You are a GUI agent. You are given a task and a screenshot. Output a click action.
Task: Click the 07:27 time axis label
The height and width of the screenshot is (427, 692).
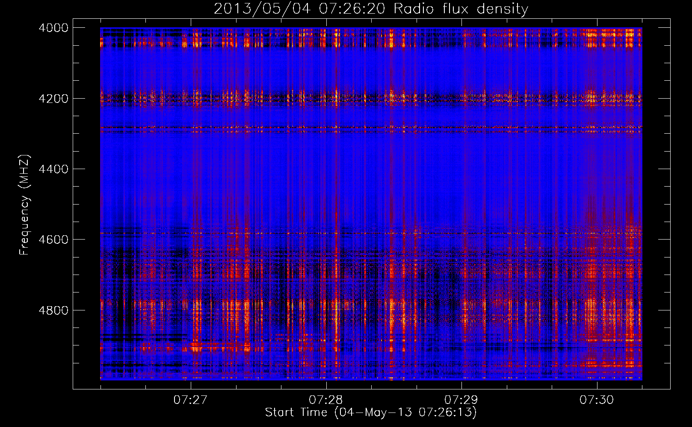click(x=190, y=400)
